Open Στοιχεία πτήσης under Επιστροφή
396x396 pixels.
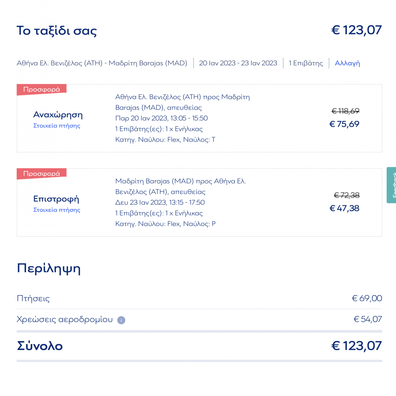click(57, 210)
